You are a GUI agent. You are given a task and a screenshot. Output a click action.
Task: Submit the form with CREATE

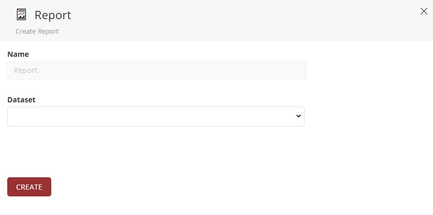pyautogui.click(x=29, y=187)
